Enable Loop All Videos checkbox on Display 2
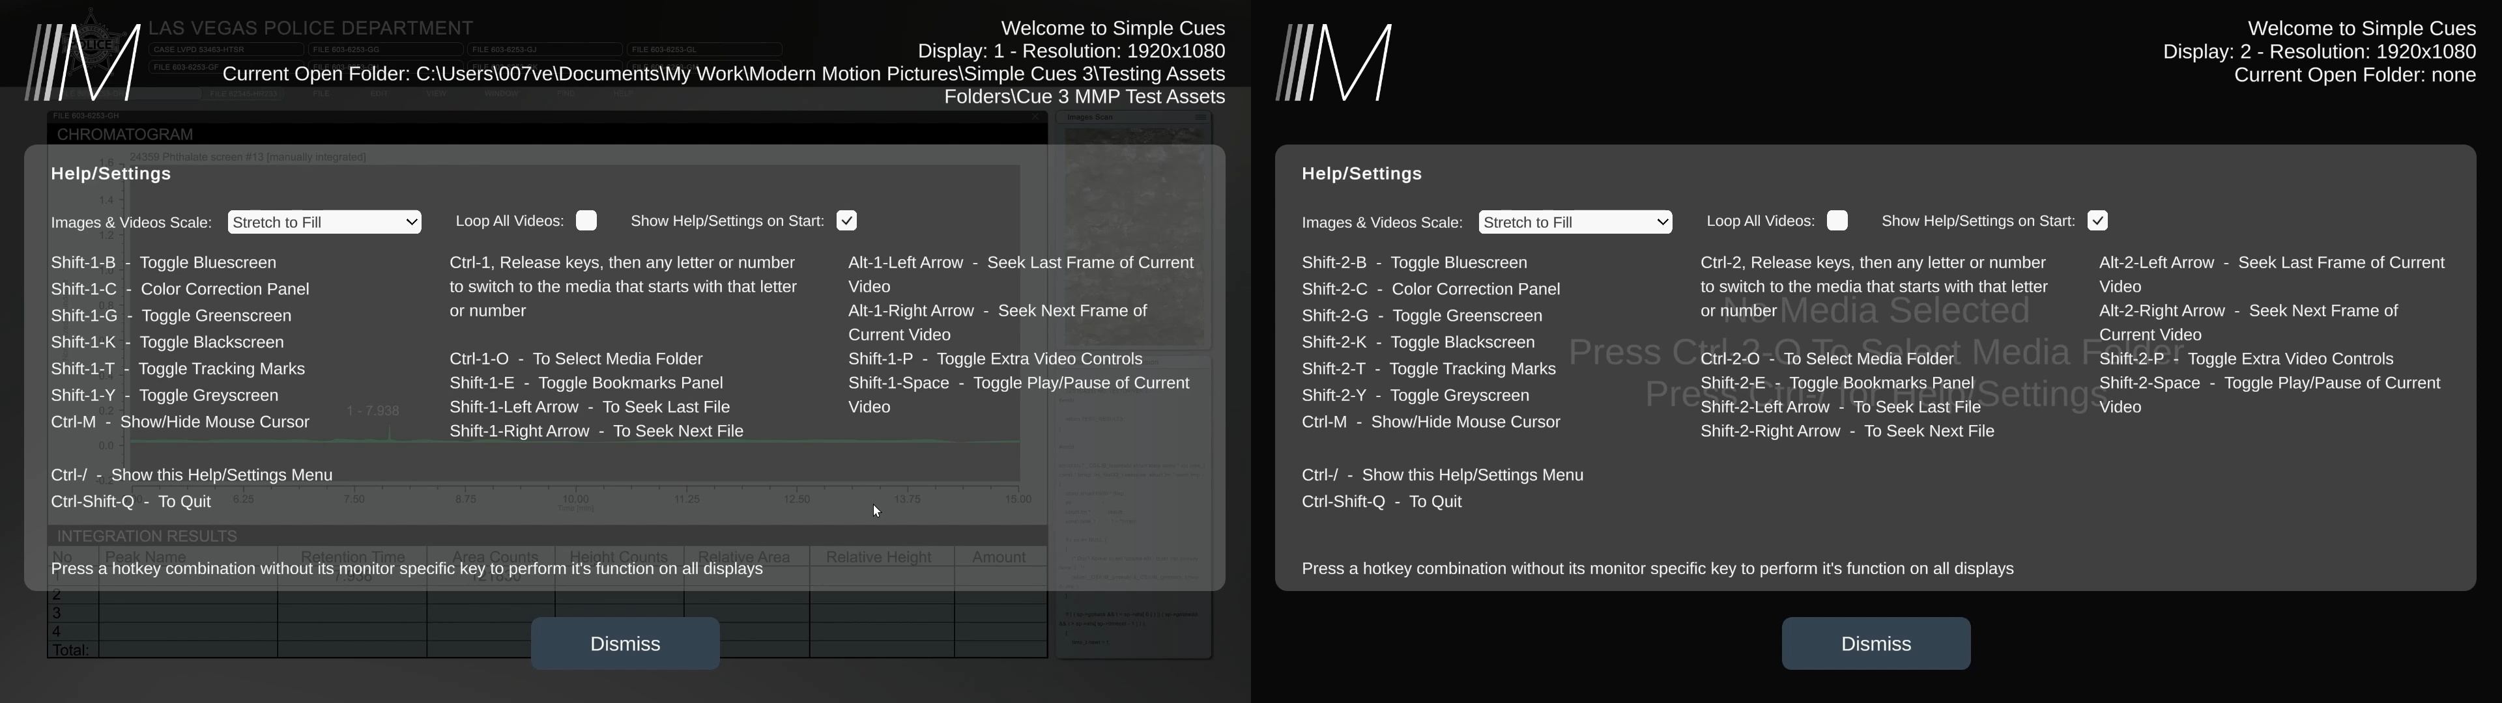Viewport: 2502px width, 703px height. pyautogui.click(x=1837, y=221)
